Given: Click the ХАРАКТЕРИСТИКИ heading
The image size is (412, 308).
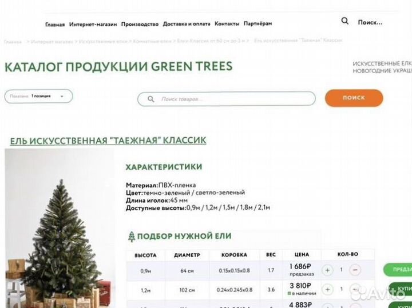Looking at the screenshot, I should click(x=164, y=167).
